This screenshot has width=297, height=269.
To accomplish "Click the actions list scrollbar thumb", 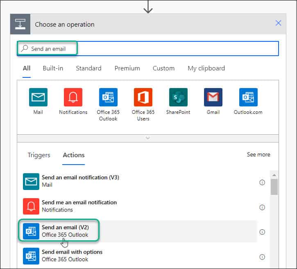I will [x=274, y=187].
